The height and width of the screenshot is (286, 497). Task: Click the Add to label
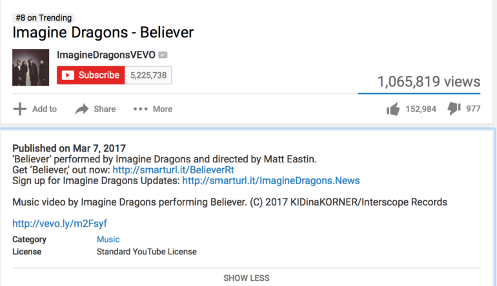[45, 109]
